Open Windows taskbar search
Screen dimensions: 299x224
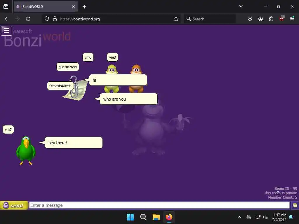143,217
